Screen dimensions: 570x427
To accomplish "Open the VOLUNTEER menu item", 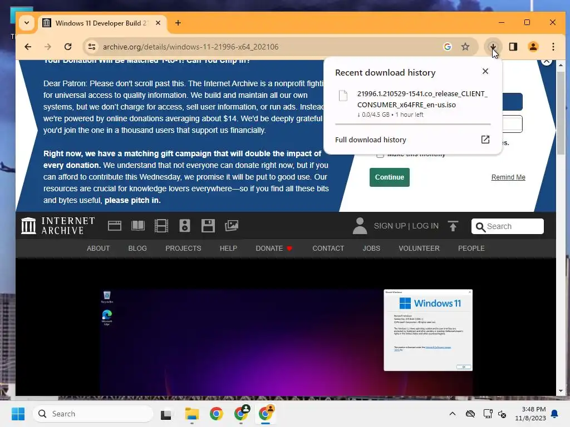I will (419, 249).
